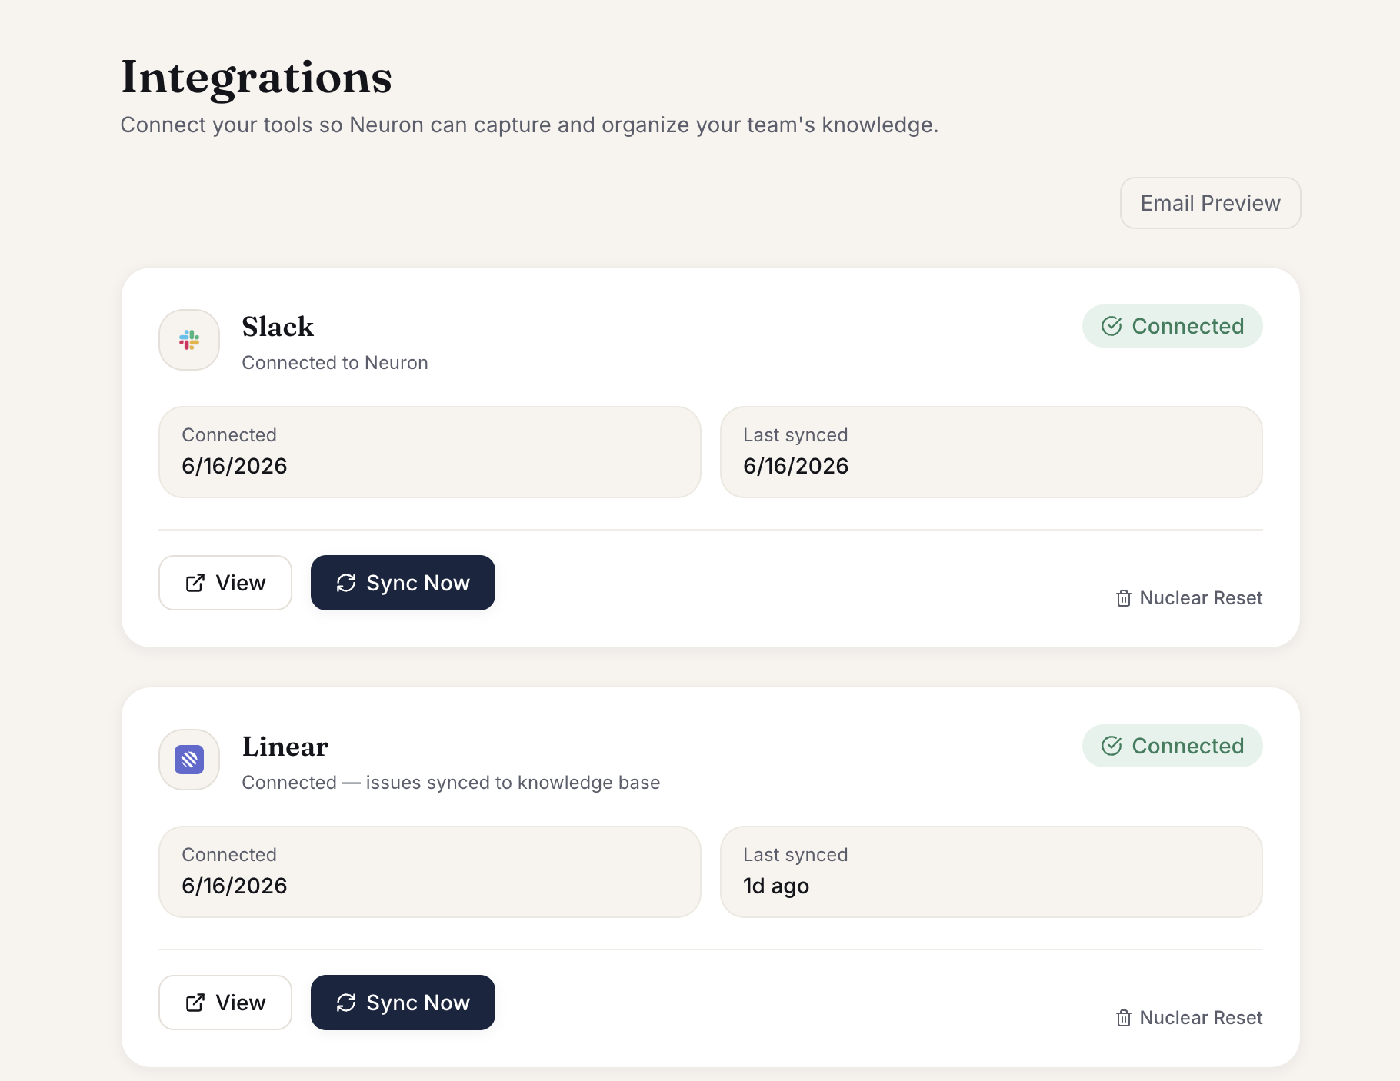Viewport: 1400px width, 1081px height.
Task: Click View button on Linear card
Action: coord(225,1003)
